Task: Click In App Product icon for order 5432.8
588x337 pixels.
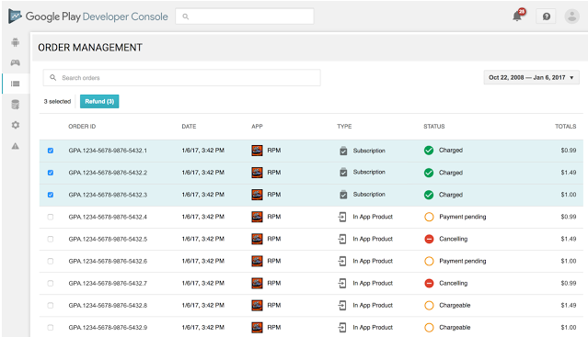Action: (342, 305)
